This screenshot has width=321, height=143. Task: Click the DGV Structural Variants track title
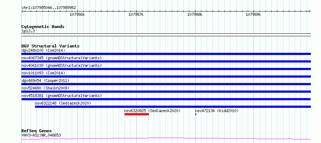tap(50, 46)
